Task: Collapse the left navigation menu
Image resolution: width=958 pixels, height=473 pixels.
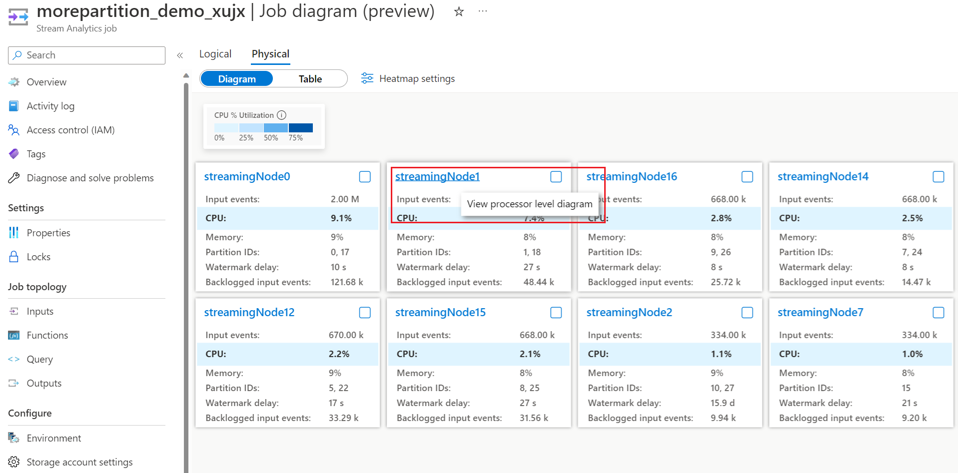Action: [180, 55]
